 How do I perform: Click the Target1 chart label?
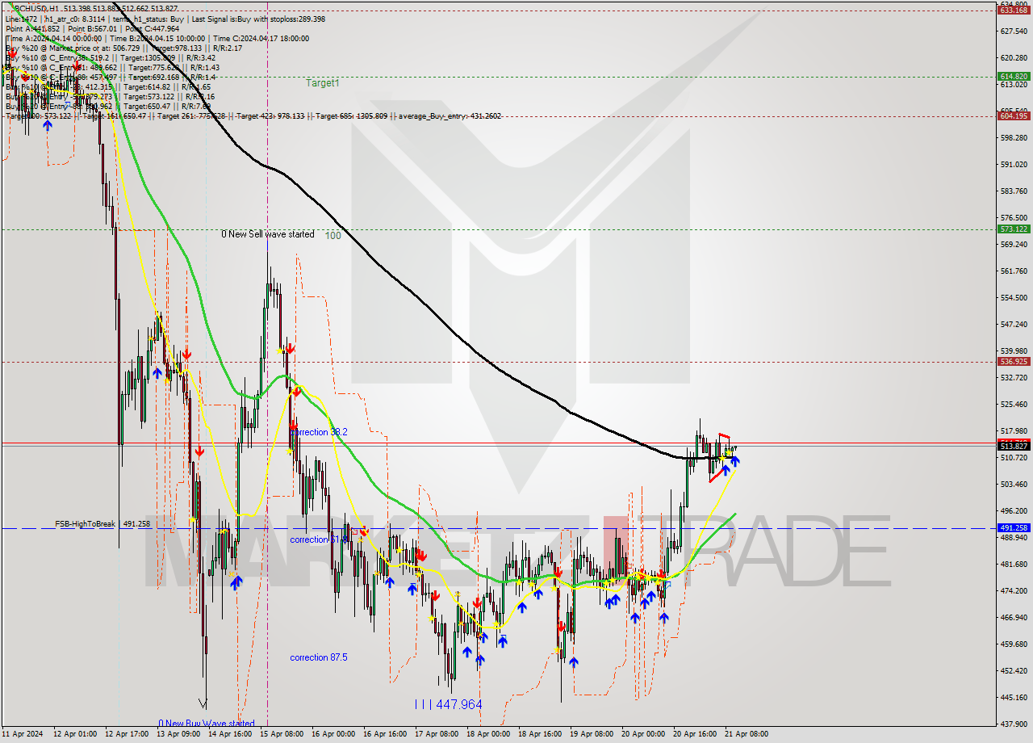[x=322, y=83]
